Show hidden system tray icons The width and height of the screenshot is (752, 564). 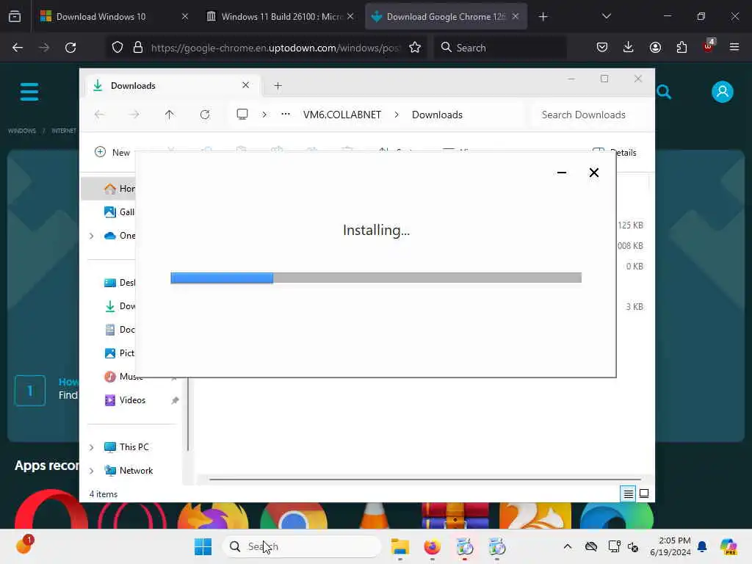[x=568, y=546]
